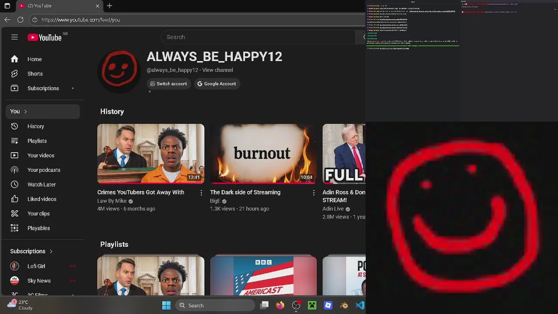Play the Adin Ross FULL stream thumbnail
The height and width of the screenshot is (314, 558).
click(344, 154)
